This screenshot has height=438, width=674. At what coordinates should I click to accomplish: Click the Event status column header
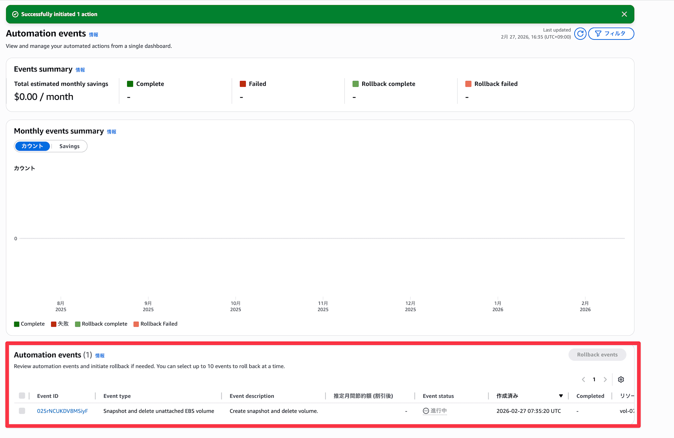tap(438, 396)
